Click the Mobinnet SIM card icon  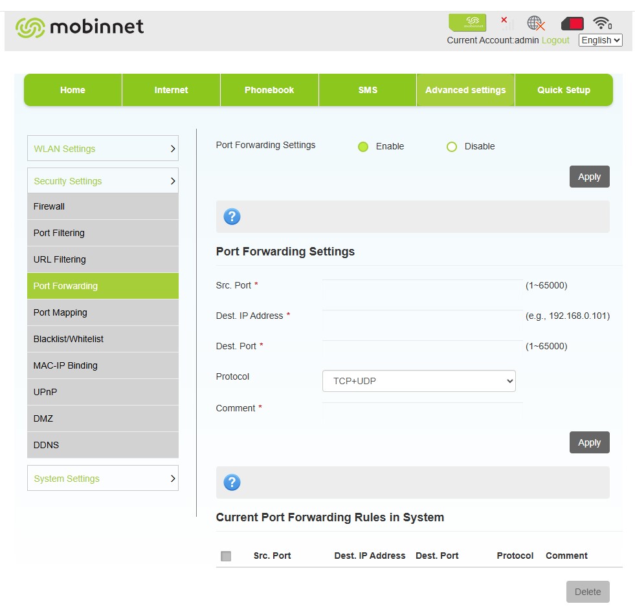467,23
